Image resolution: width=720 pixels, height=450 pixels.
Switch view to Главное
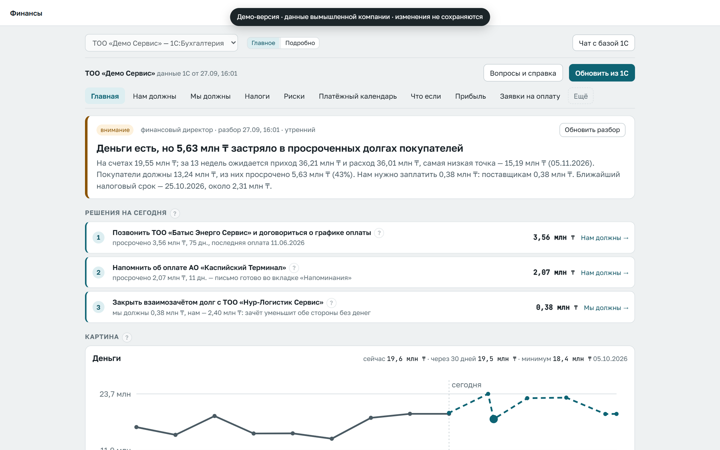(x=263, y=43)
